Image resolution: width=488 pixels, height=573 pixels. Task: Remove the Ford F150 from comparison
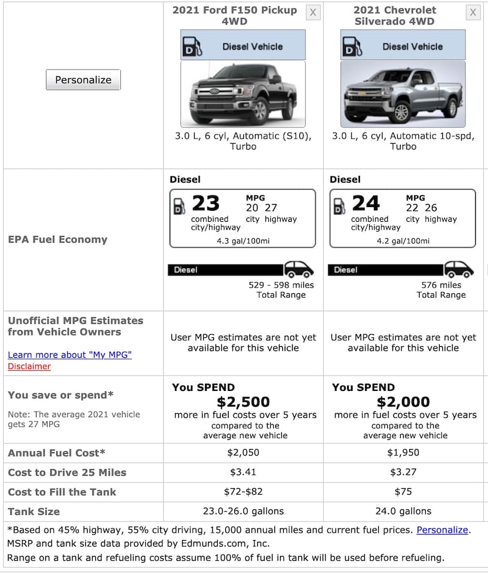click(x=313, y=12)
